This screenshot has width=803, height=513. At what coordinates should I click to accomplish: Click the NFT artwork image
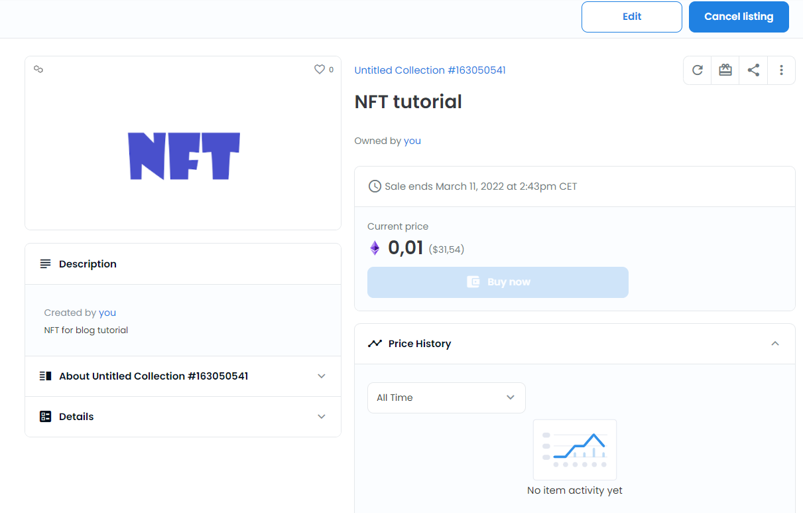coord(184,156)
